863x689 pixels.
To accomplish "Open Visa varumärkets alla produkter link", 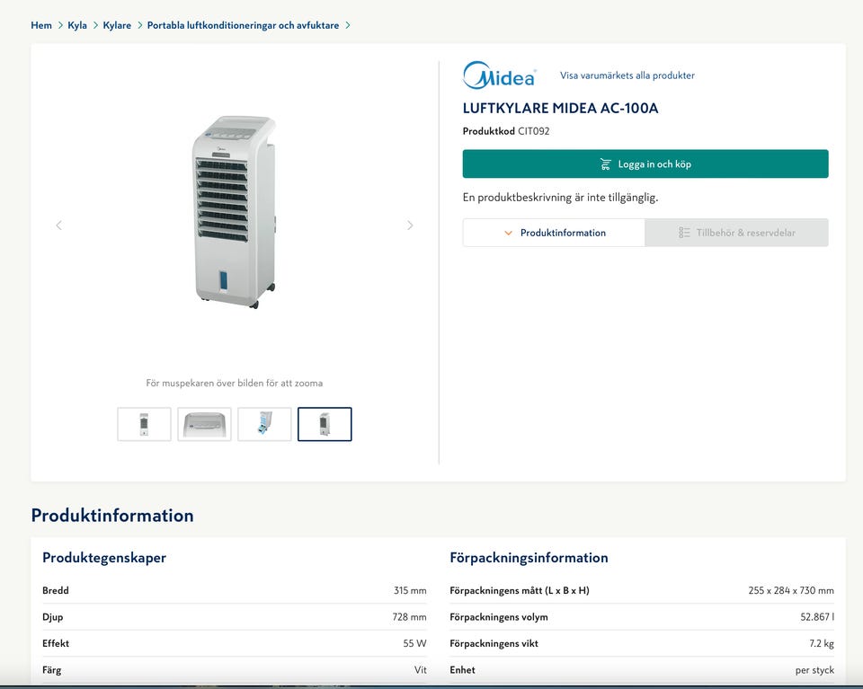I will coord(627,75).
